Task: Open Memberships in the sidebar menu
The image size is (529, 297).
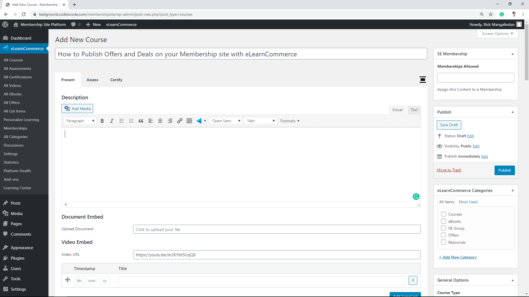Action: [15, 128]
